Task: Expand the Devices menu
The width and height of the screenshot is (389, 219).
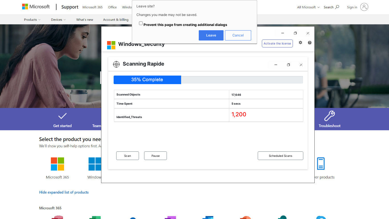Action: pos(58,20)
